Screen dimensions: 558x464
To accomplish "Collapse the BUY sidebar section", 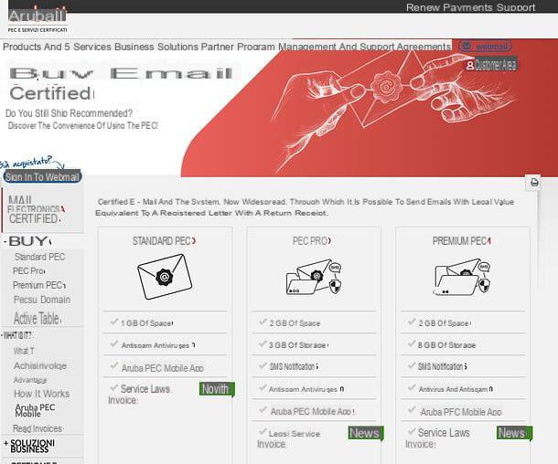I will click(x=27, y=241).
